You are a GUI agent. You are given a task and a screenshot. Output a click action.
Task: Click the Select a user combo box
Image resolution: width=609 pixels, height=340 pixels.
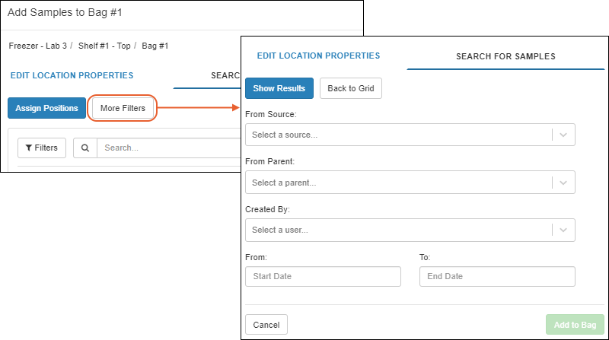click(x=410, y=230)
